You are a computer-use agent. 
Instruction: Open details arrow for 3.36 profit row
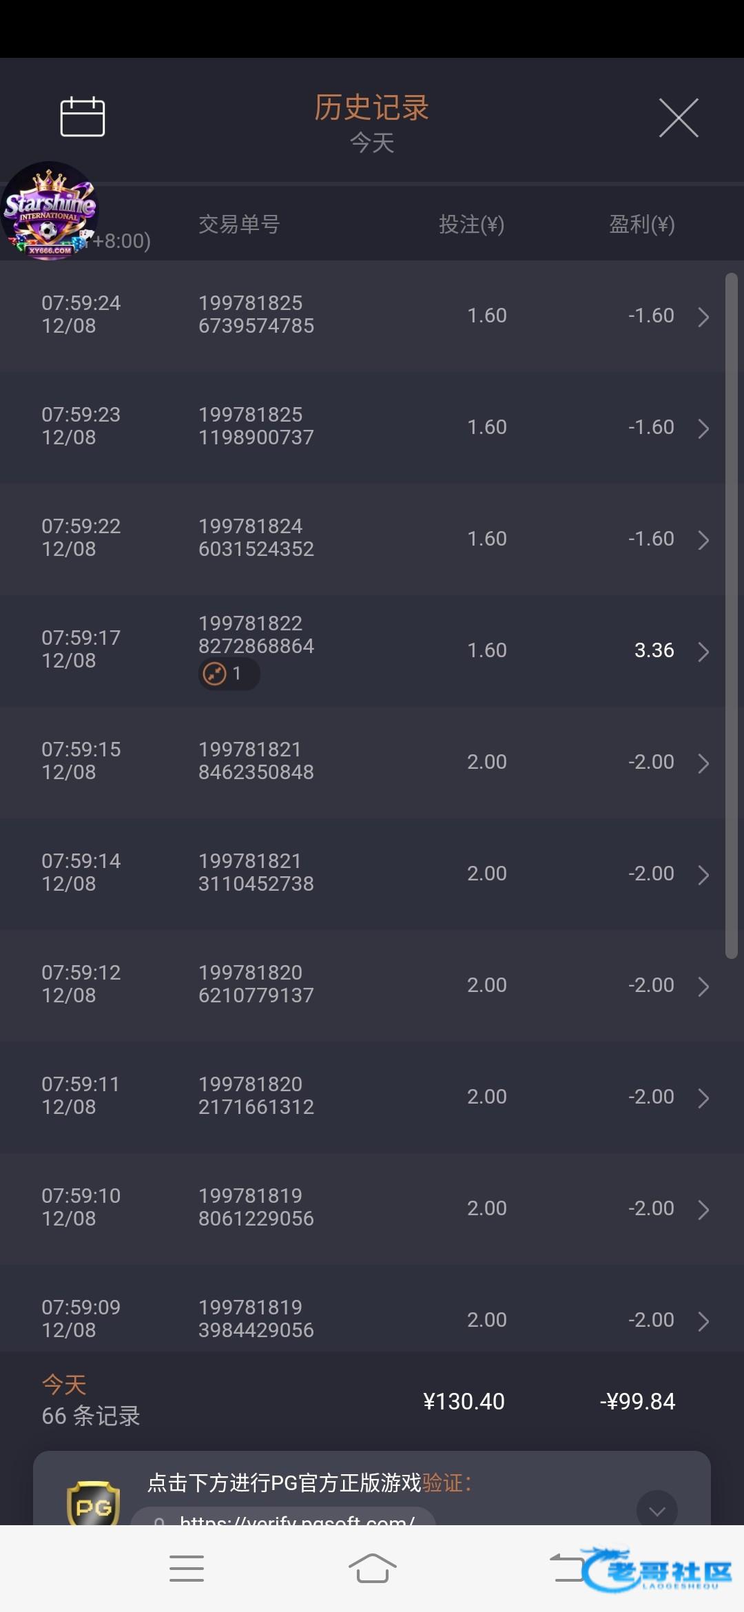(703, 652)
